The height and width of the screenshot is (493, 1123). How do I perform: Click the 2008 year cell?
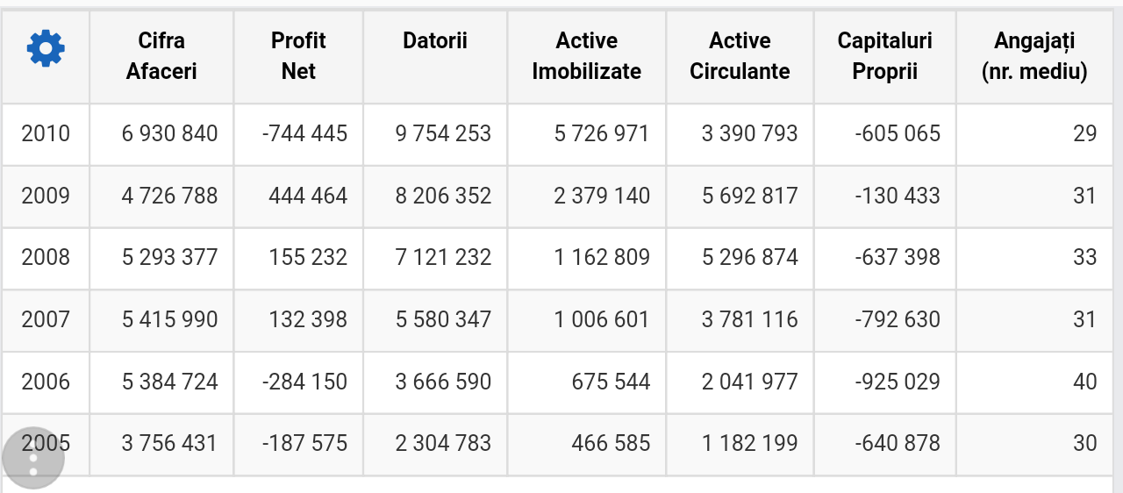pyautogui.click(x=46, y=257)
